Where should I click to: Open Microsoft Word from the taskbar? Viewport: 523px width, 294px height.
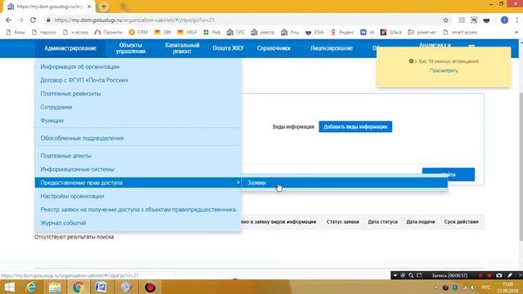pyautogui.click(x=101, y=287)
